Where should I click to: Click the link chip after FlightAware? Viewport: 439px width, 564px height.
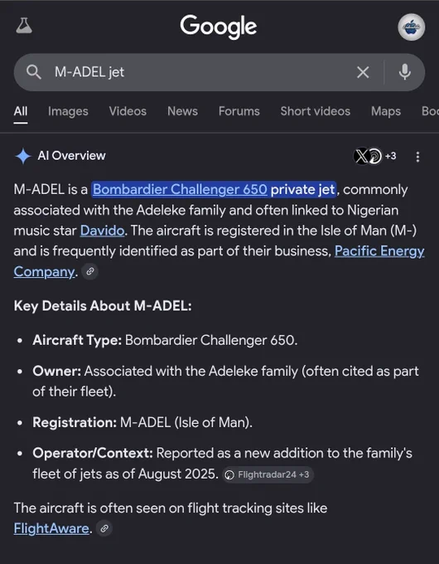click(x=104, y=528)
